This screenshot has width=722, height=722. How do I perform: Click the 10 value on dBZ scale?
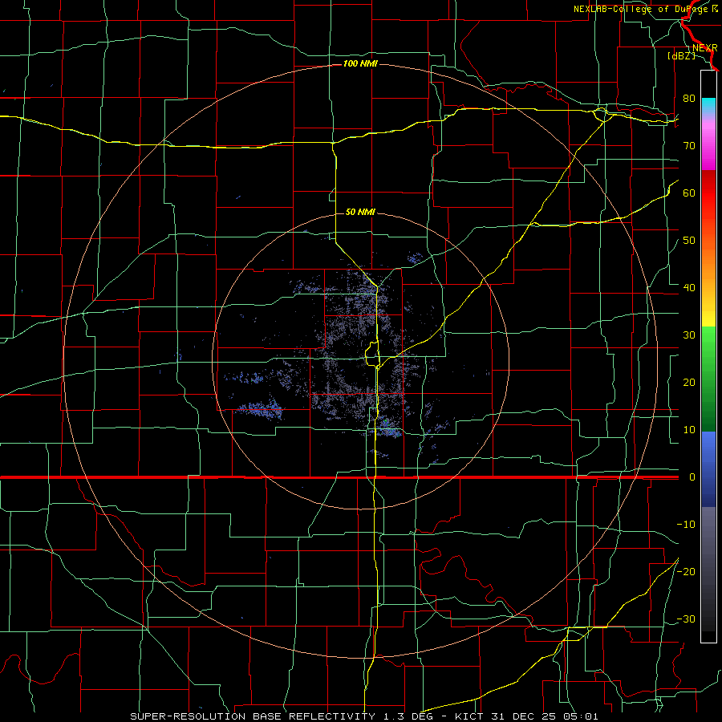coord(689,430)
